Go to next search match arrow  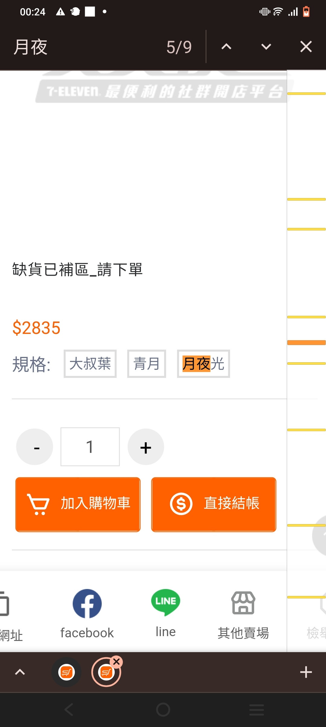point(266,47)
